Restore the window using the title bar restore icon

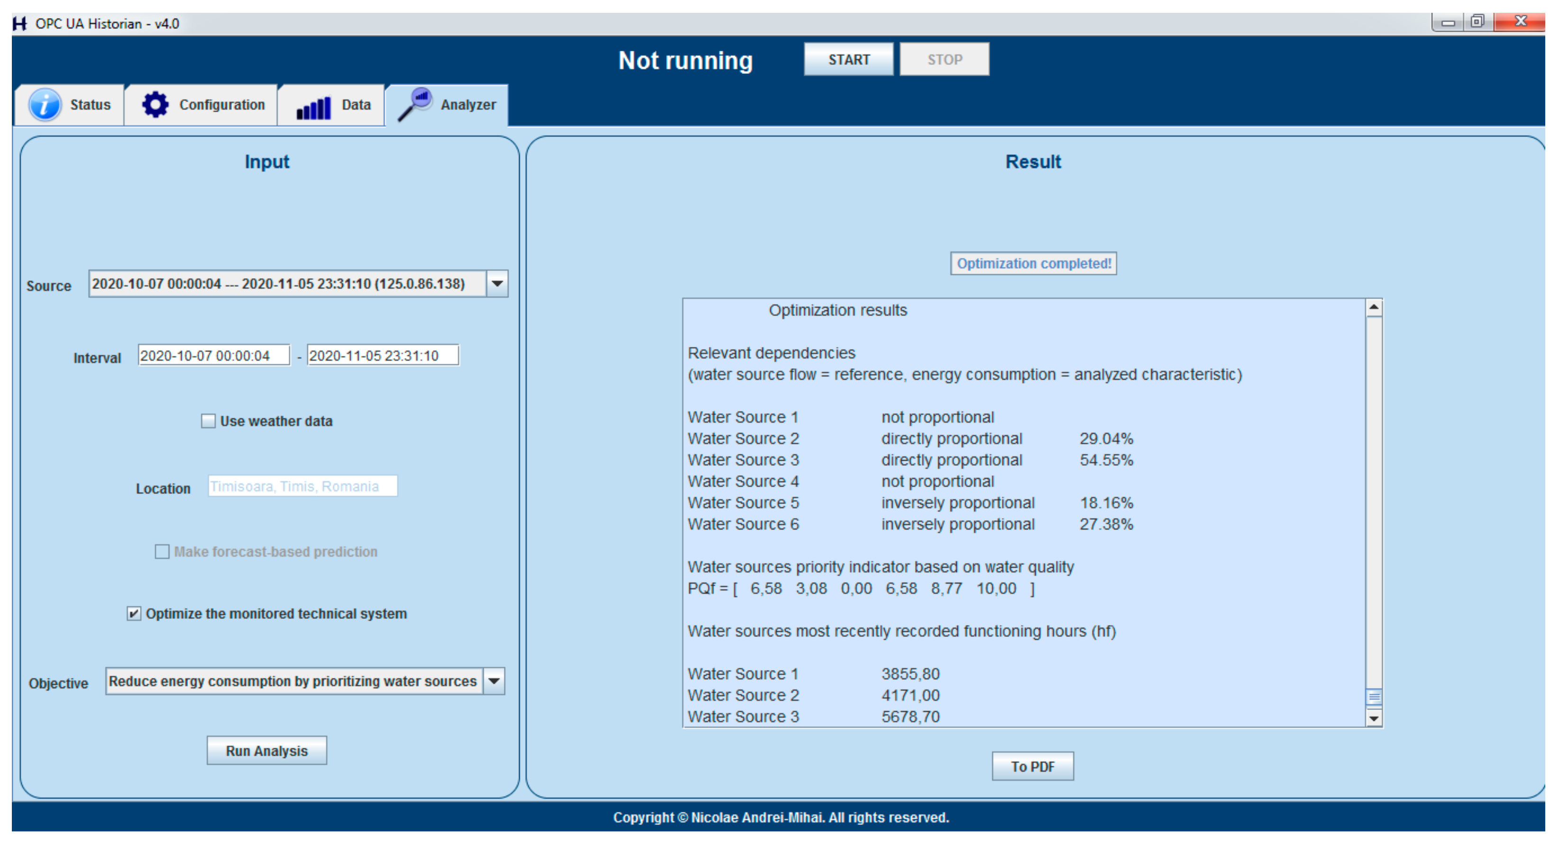pos(1477,22)
